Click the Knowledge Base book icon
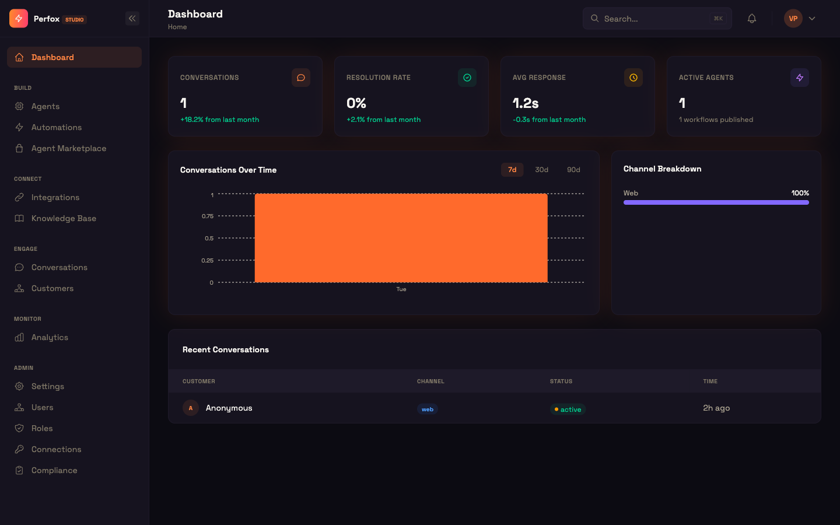The image size is (840, 525). click(19, 218)
